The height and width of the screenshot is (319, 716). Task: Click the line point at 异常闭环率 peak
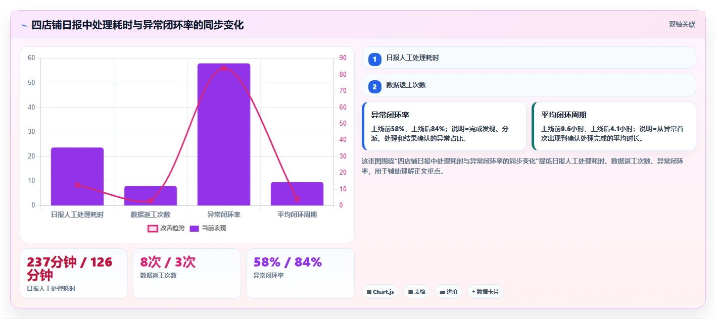click(224, 68)
